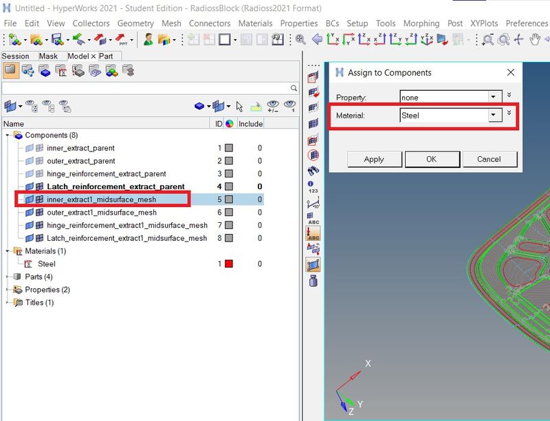
Task: Select the Component view icon in browser
Action: (x=45, y=72)
